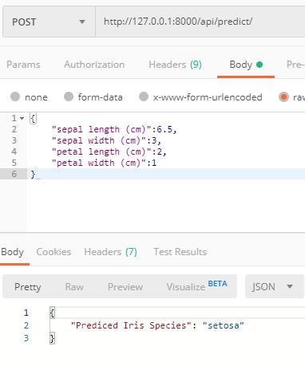
Task: Select the raw body radio button
Action: point(283,96)
